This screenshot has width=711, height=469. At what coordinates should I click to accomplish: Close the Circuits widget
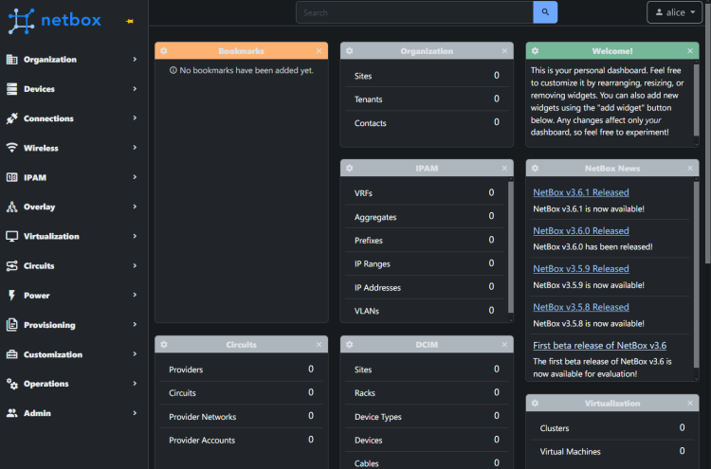pos(319,344)
